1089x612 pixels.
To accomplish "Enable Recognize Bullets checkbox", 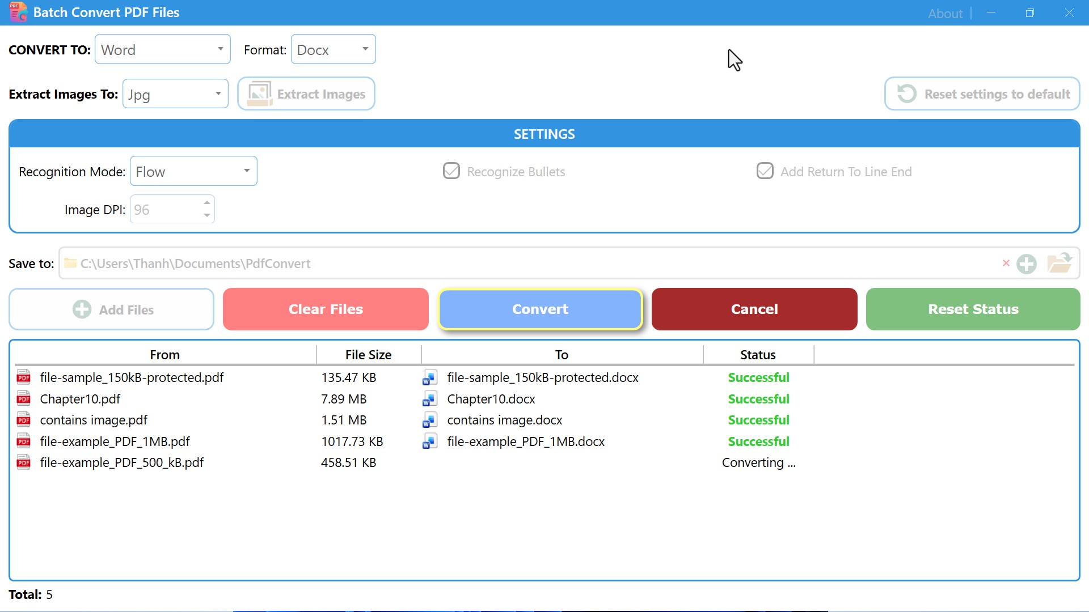I will tap(451, 171).
